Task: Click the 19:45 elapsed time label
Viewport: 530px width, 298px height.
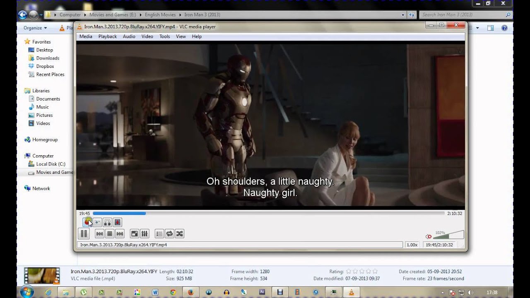Action: point(84,214)
